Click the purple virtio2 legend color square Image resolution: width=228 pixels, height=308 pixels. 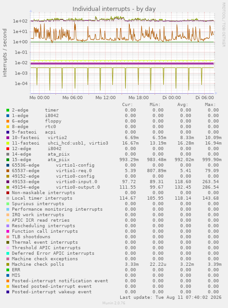click(x=8, y=138)
